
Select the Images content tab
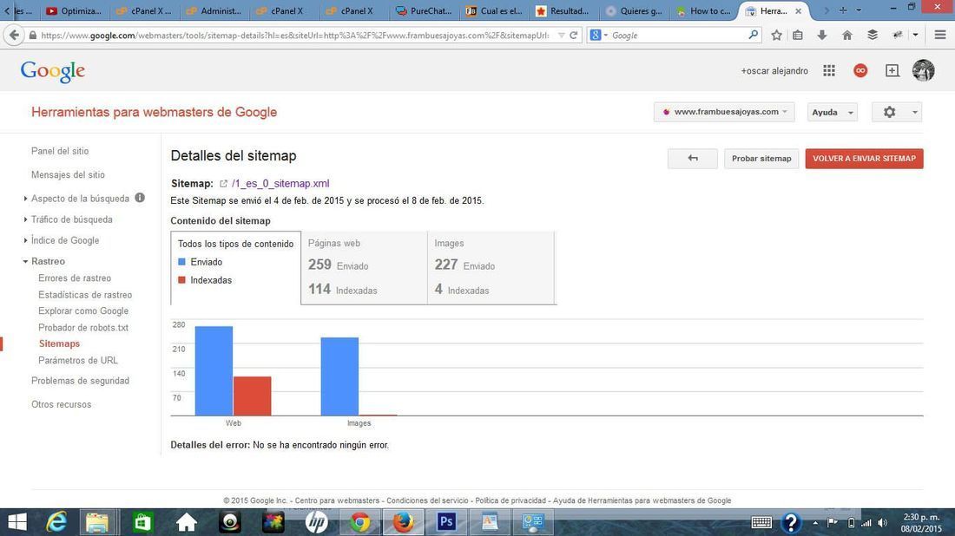[x=491, y=267]
